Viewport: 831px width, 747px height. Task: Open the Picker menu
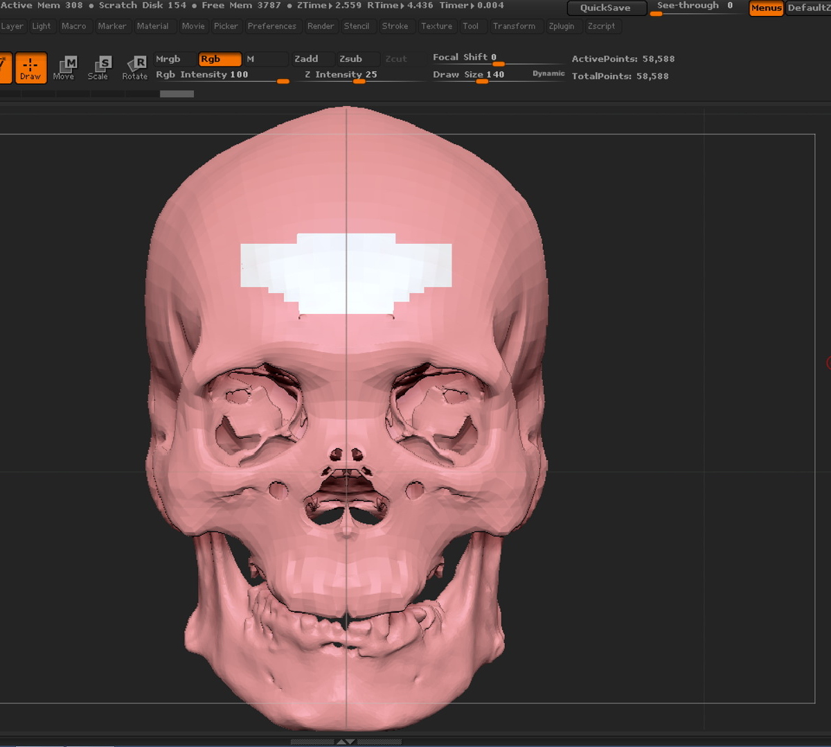coord(226,26)
